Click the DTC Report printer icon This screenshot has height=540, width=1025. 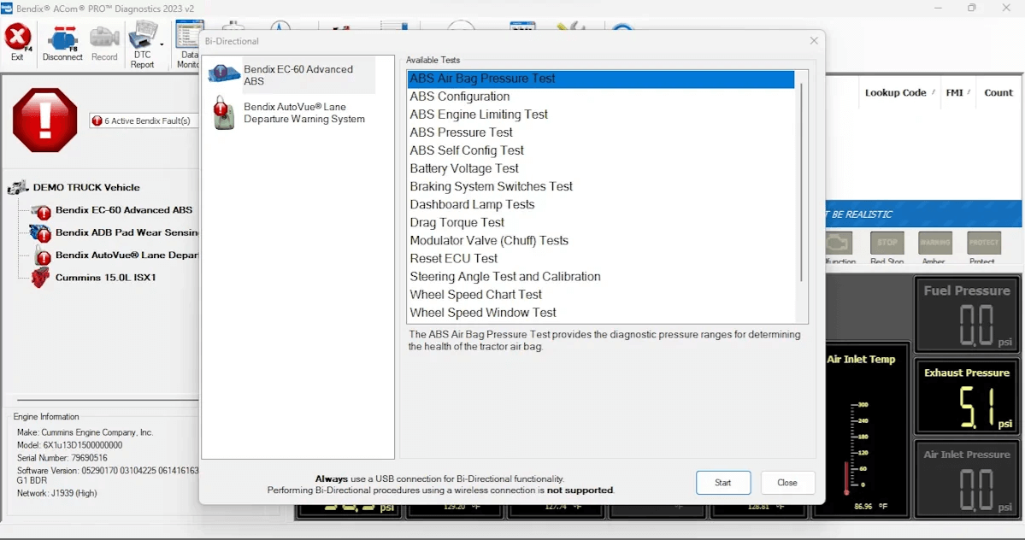pos(142,41)
